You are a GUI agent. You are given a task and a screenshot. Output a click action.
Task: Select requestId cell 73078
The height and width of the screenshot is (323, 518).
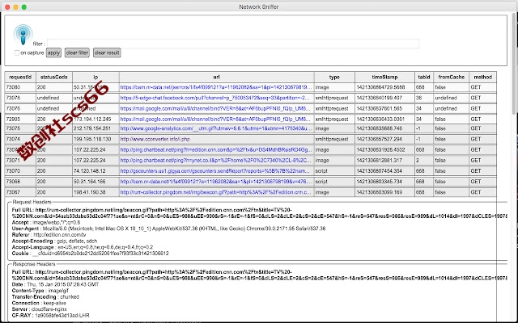pos(20,98)
